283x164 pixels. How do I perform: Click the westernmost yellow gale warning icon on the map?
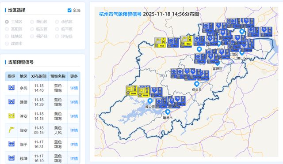(160, 43)
